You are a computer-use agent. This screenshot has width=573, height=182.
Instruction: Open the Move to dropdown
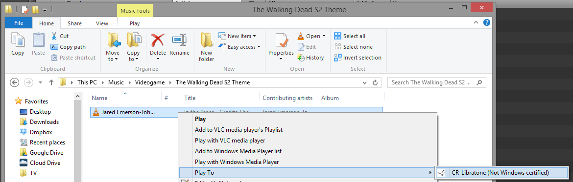click(113, 46)
